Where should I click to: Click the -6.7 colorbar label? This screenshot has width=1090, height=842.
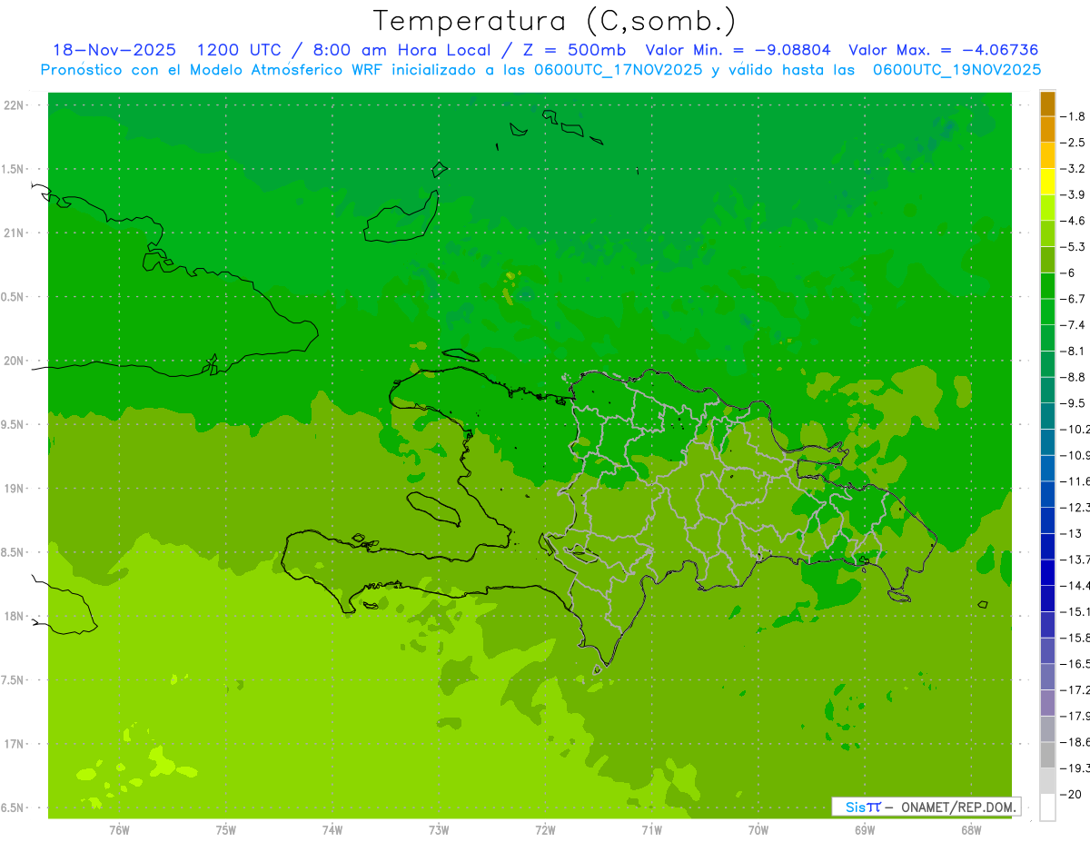(x=1075, y=299)
